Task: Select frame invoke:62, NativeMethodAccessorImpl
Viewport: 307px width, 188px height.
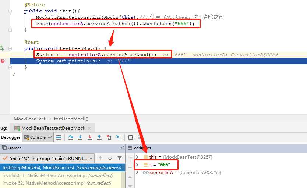Action: pyautogui.click(x=61, y=183)
